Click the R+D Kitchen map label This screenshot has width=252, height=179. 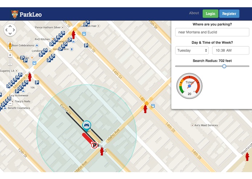42,39
